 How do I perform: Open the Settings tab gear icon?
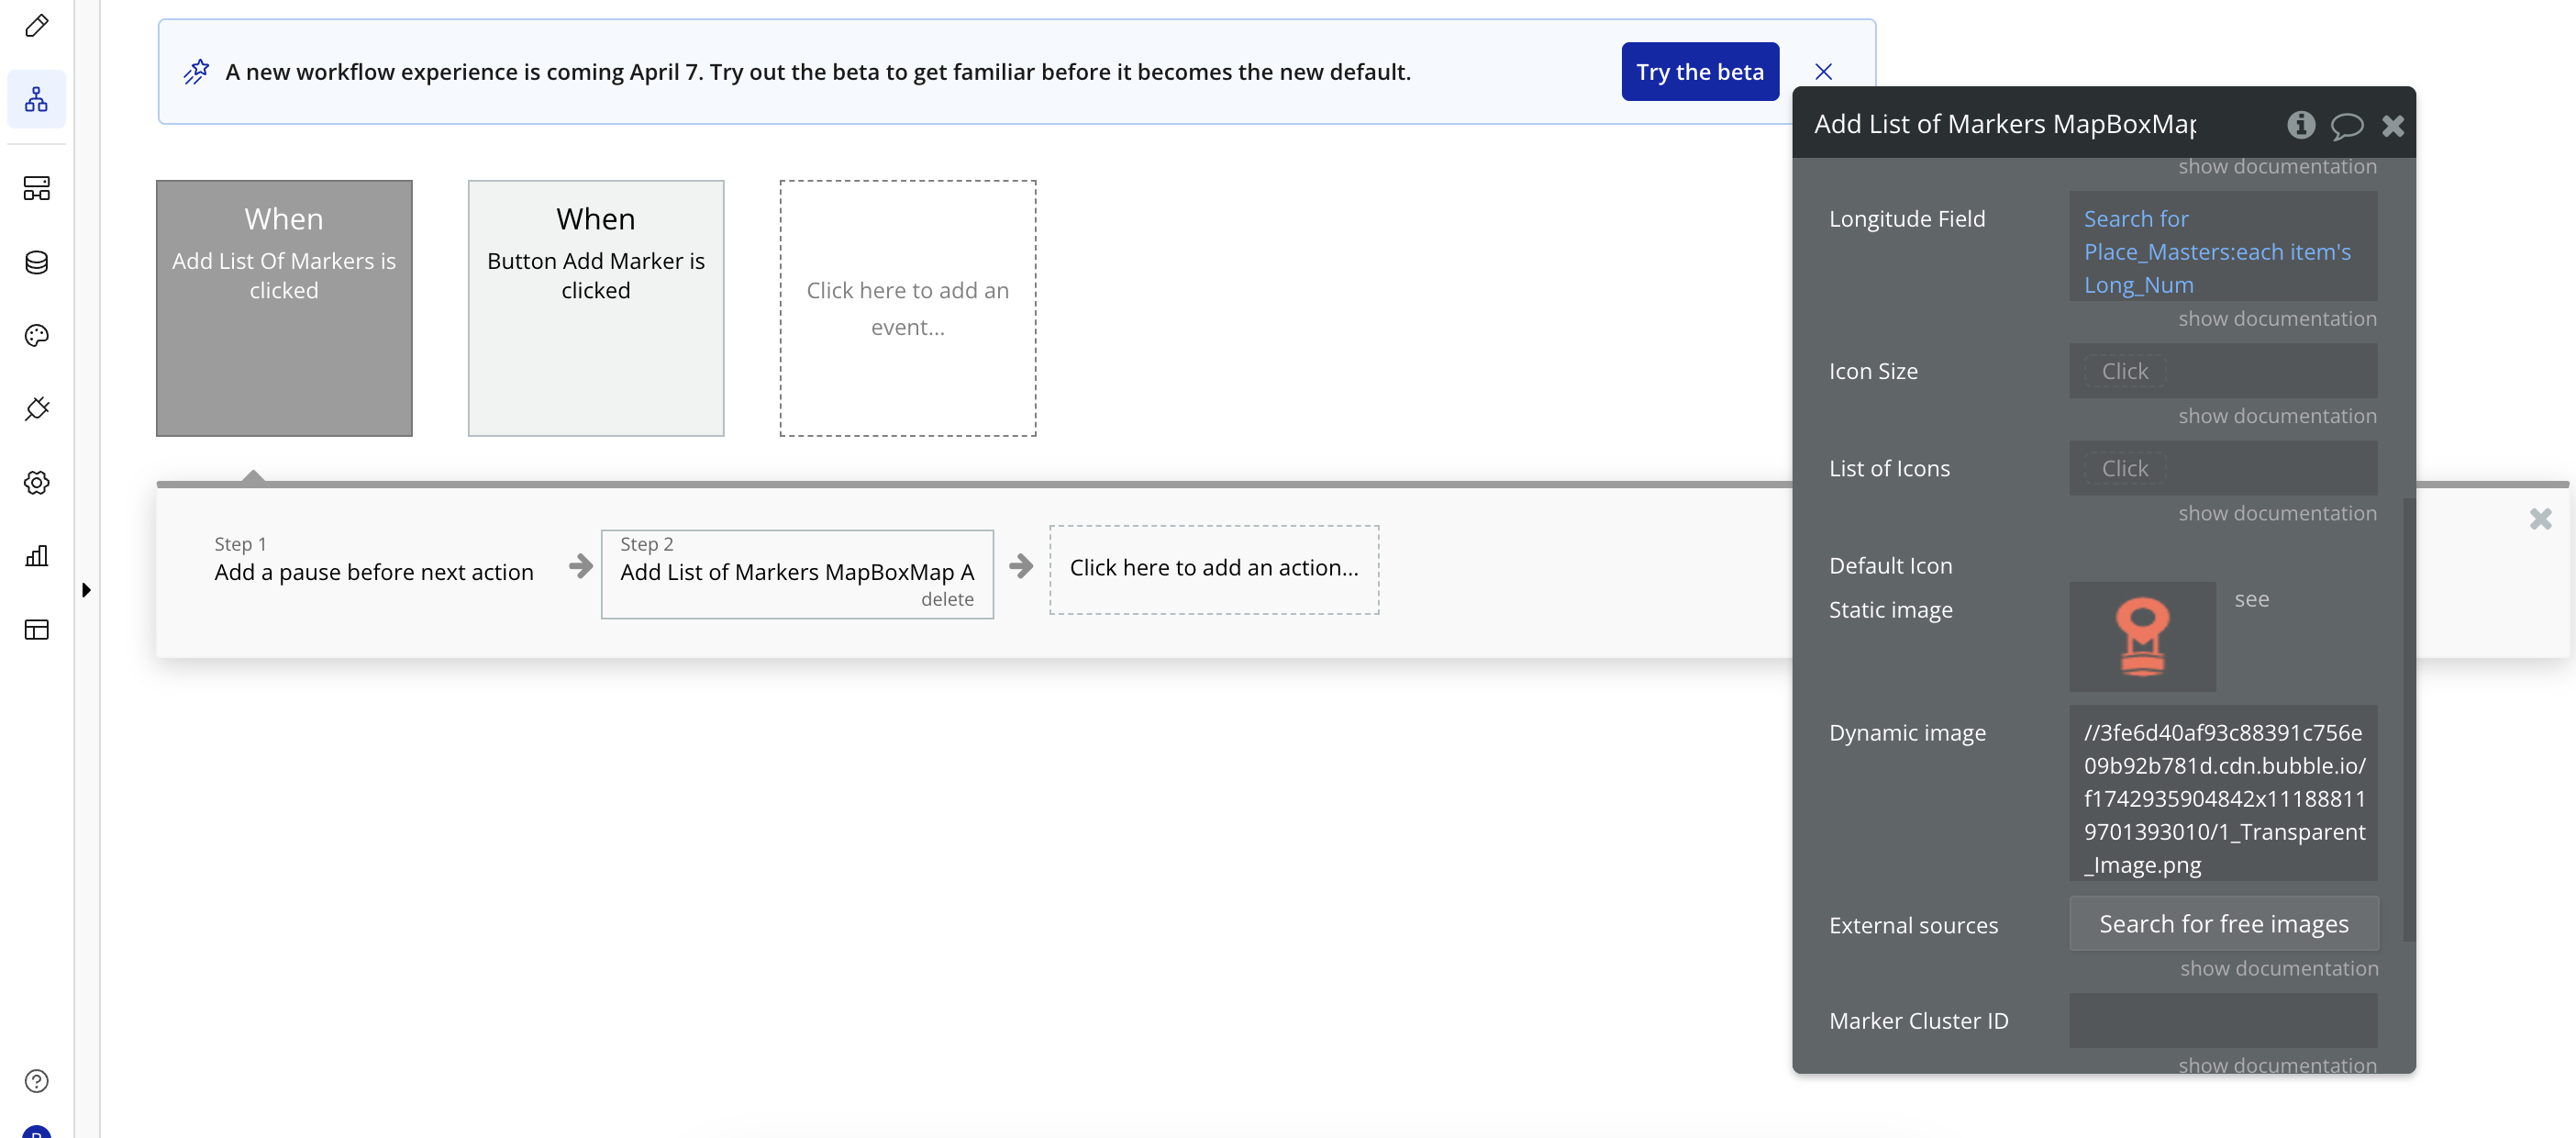[x=37, y=482]
